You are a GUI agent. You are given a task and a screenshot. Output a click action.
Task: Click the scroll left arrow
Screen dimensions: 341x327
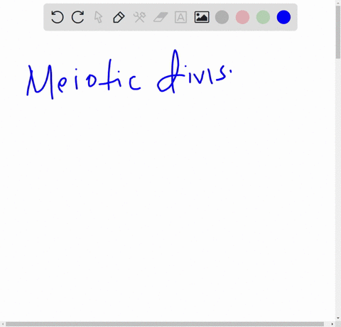coord(2,324)
